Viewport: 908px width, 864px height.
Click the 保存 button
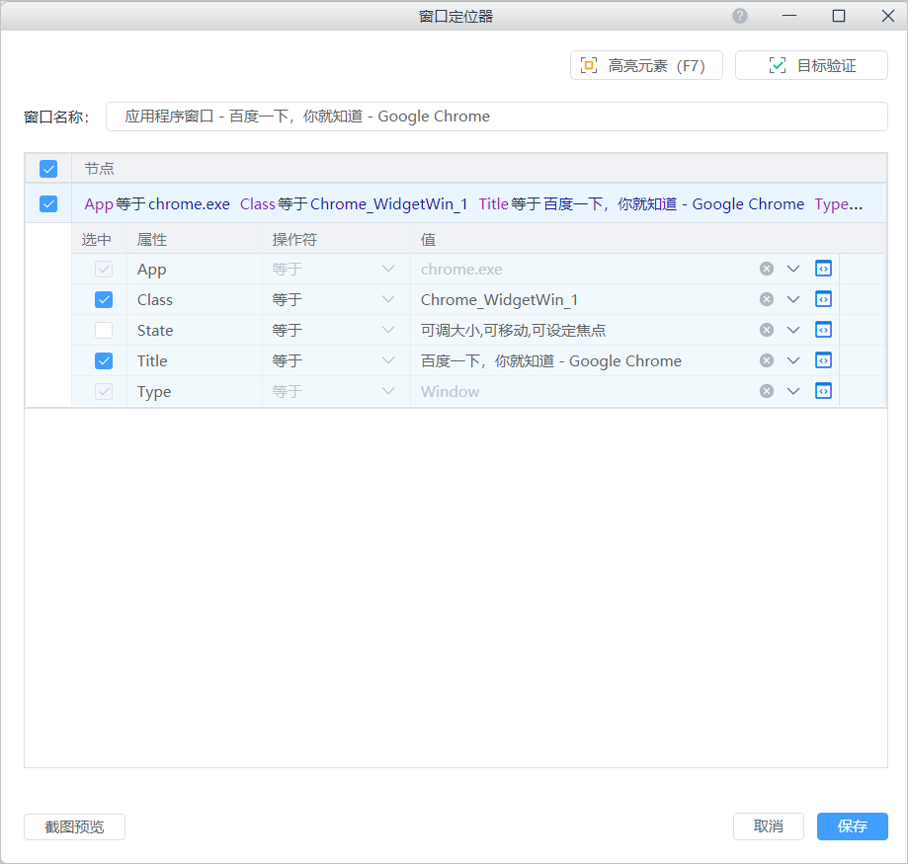tap(852, 826)
